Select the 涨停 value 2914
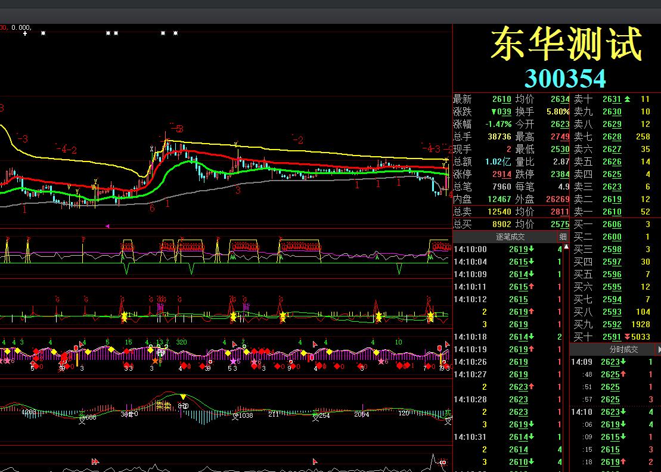 click(502, 174)
